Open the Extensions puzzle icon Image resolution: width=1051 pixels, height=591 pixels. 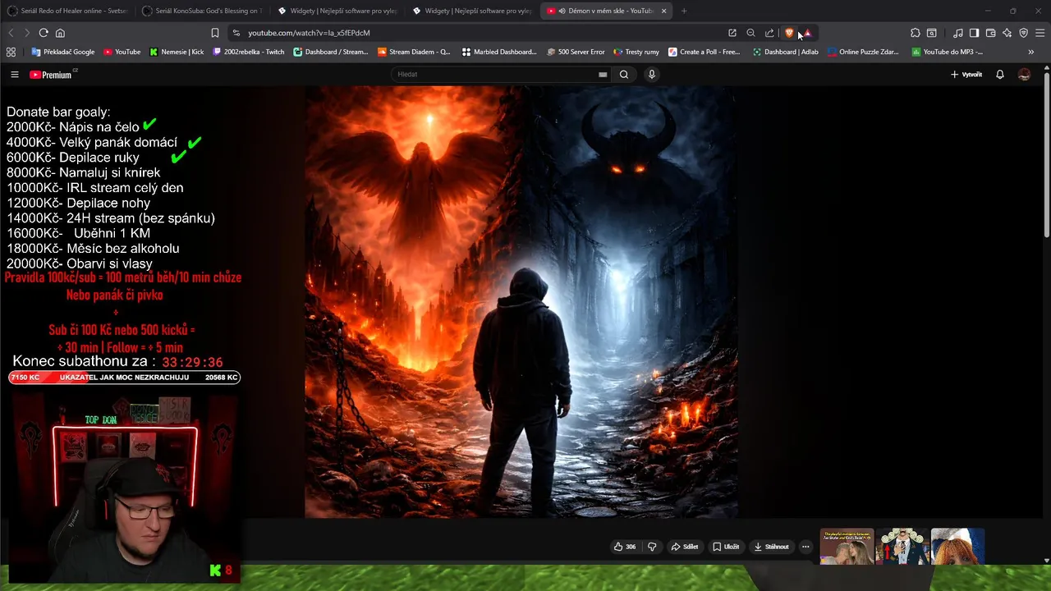(x=916, y=33)
